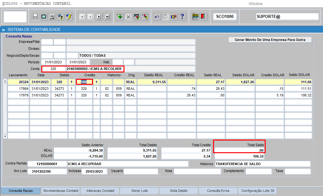The height and width of the screenshot is (196, 323).
Task: Click the clear block eraser icon
Action: [x=136, y=16]
